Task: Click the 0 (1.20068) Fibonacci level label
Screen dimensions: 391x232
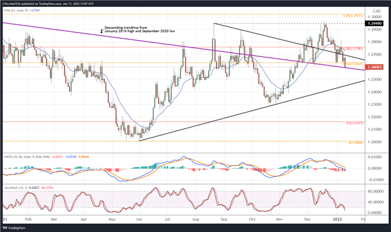Action: click(356, 143)
